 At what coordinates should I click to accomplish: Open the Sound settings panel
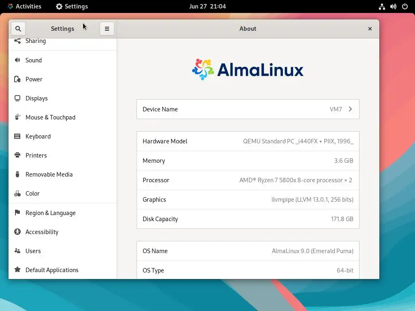pyautogui.click(x=63, y=60)
